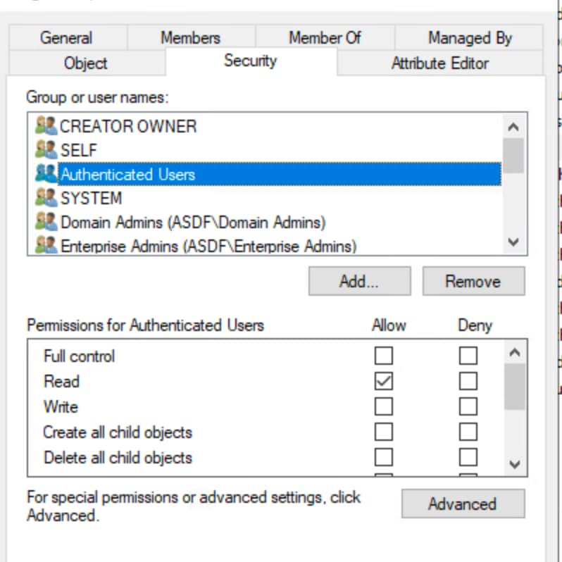Select Enterprise Admins (ASDF\Enterprise Admins)
The height and width of the screenshot is (562, 562).
[x=208, y=246]
